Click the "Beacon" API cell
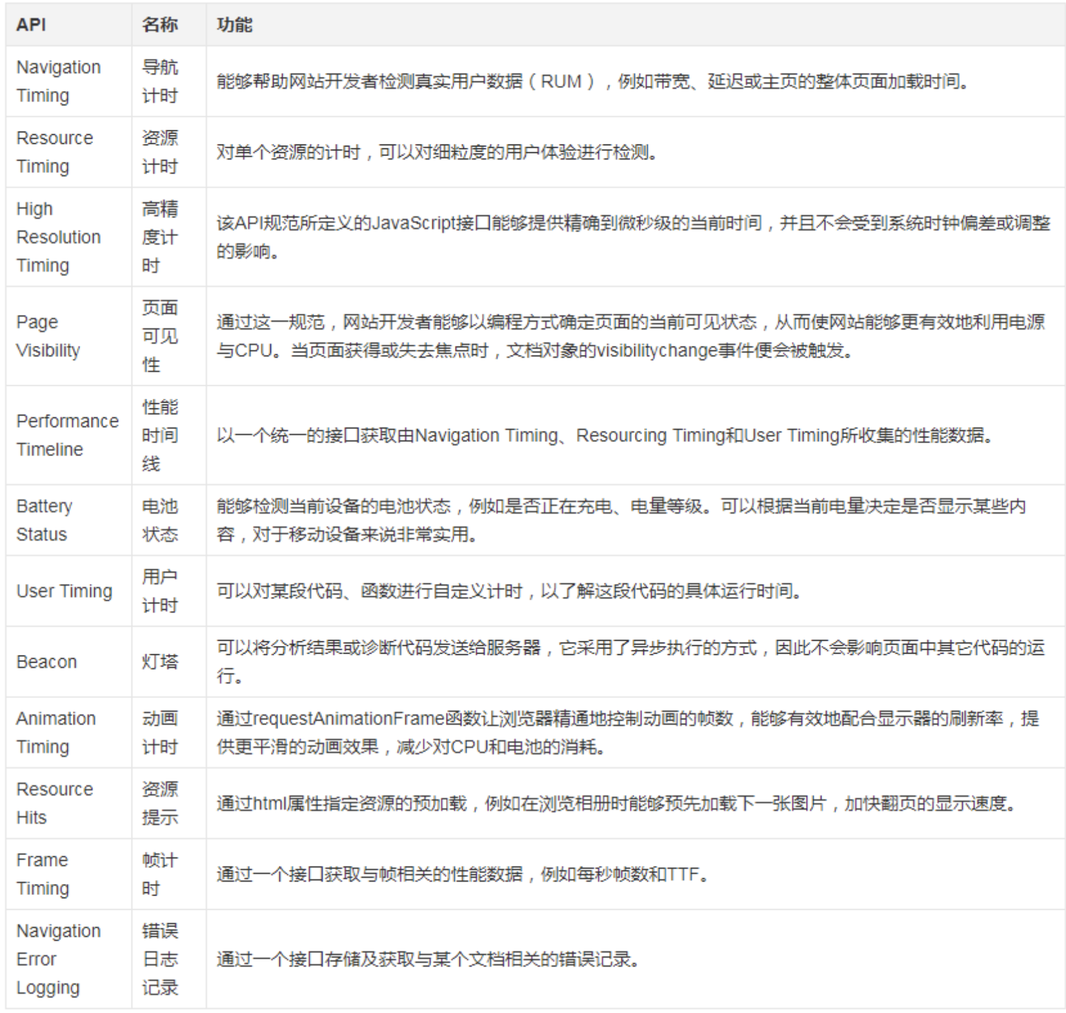This screenshot has height=1013, width=1066. click(x=46, y=662)
